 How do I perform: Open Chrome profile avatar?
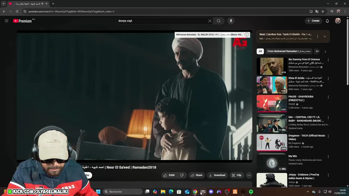click(x=338, y=11)
